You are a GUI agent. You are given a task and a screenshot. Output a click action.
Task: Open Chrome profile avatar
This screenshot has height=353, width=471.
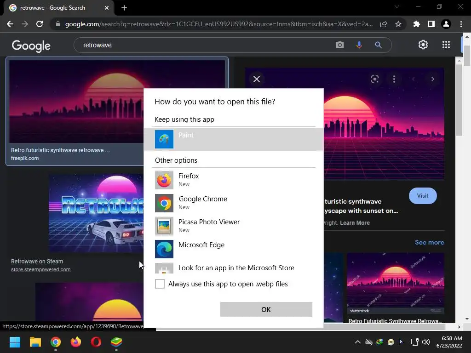pyautogui.click(x=446, y=24)
